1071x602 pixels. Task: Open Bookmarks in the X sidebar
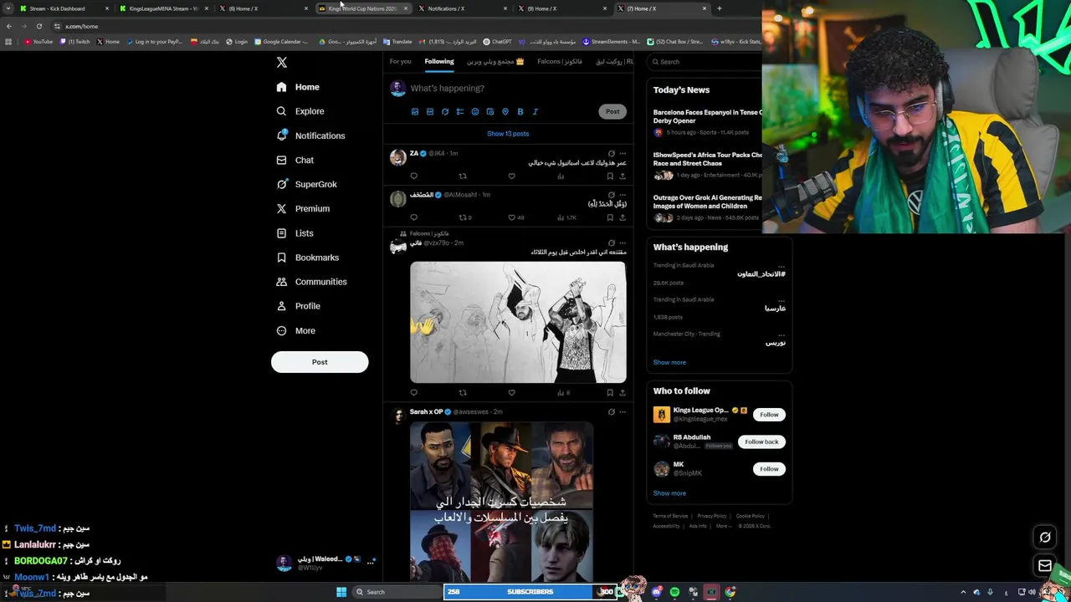(307, 258)
